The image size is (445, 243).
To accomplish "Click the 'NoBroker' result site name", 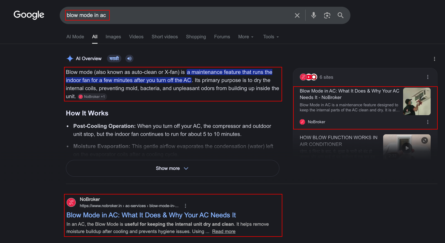I will (90, 199).
